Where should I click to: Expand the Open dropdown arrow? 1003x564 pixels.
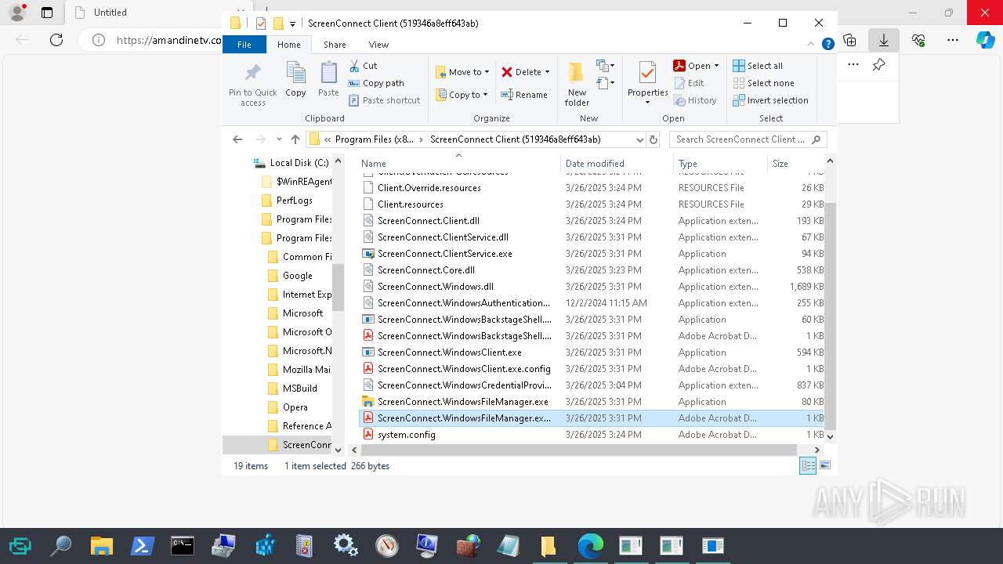pyautogui.click(x=716, y=66)
